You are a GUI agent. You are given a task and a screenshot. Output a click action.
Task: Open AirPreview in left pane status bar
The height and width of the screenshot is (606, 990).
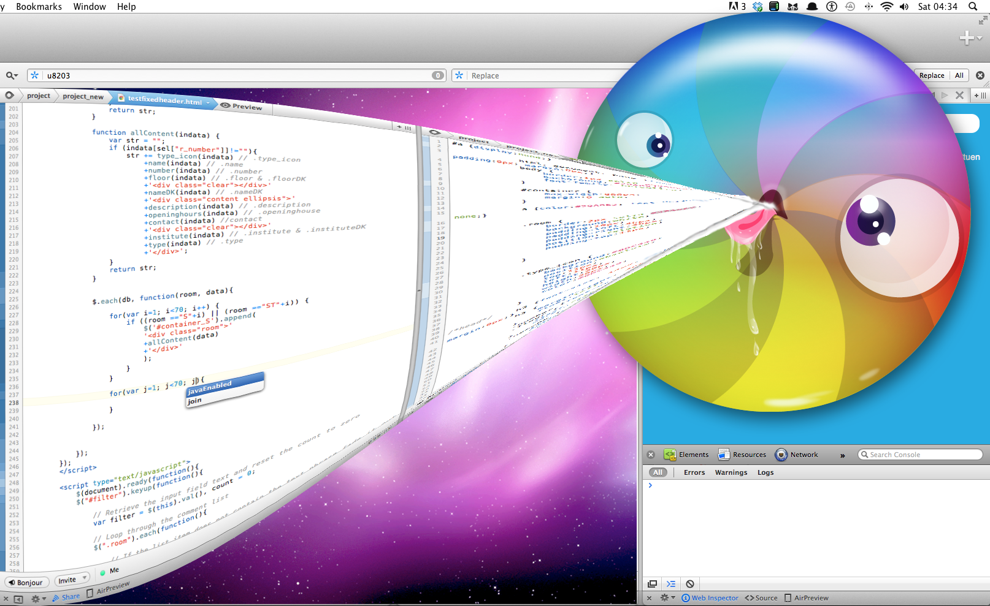[109, 589]
